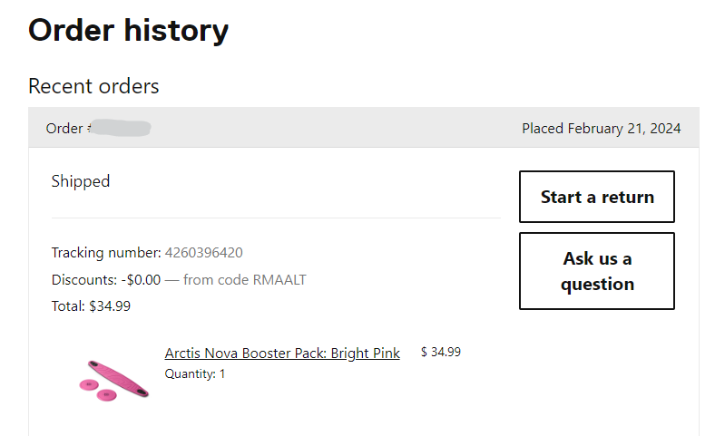Click the Tracking number label

pos(106,253)
